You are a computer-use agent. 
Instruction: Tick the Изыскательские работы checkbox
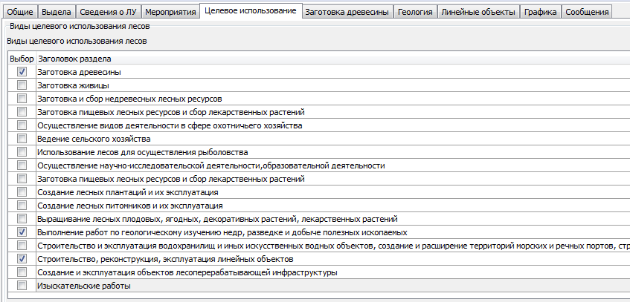22,286
